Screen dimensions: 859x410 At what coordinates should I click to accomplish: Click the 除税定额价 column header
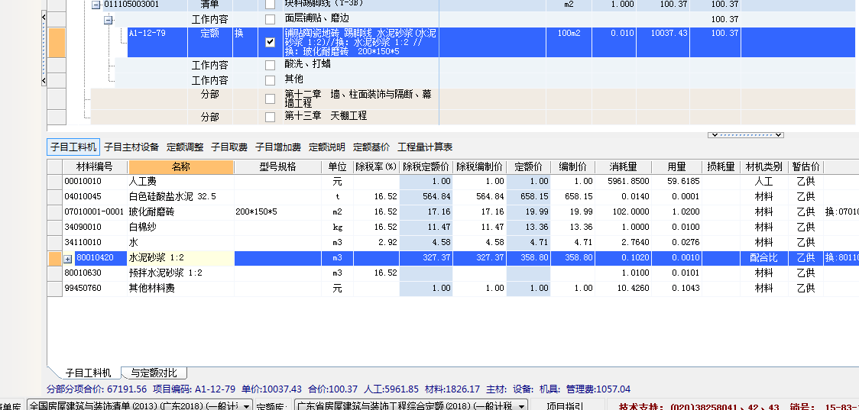[426, 167]
